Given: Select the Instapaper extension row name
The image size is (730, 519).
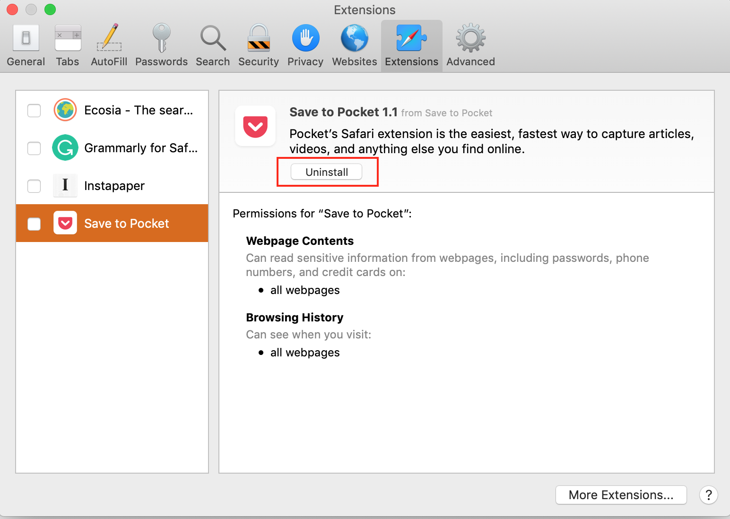Looking at the screenshot, I should 114,186.
